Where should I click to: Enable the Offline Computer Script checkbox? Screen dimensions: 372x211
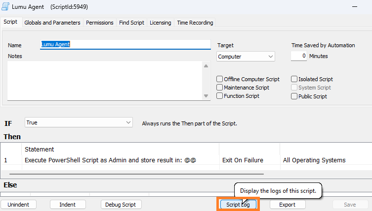(x=220, y=79)
